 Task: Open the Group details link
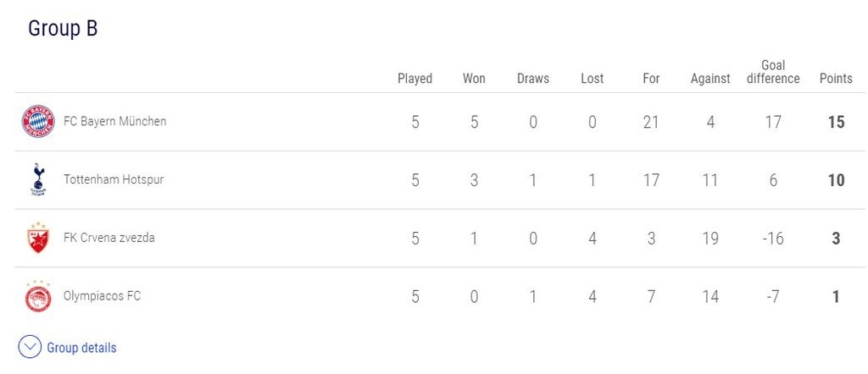[81, 348]
